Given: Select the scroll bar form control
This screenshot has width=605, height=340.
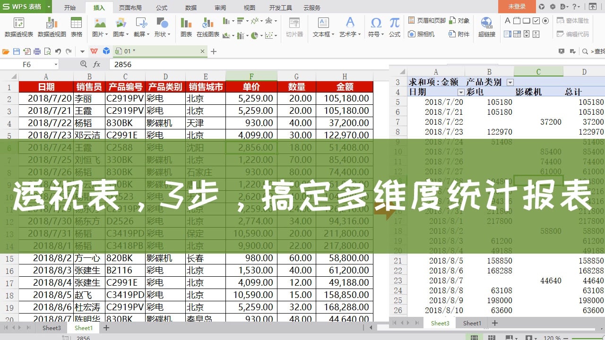Looking at the screenshot, I should pos(527,34).
